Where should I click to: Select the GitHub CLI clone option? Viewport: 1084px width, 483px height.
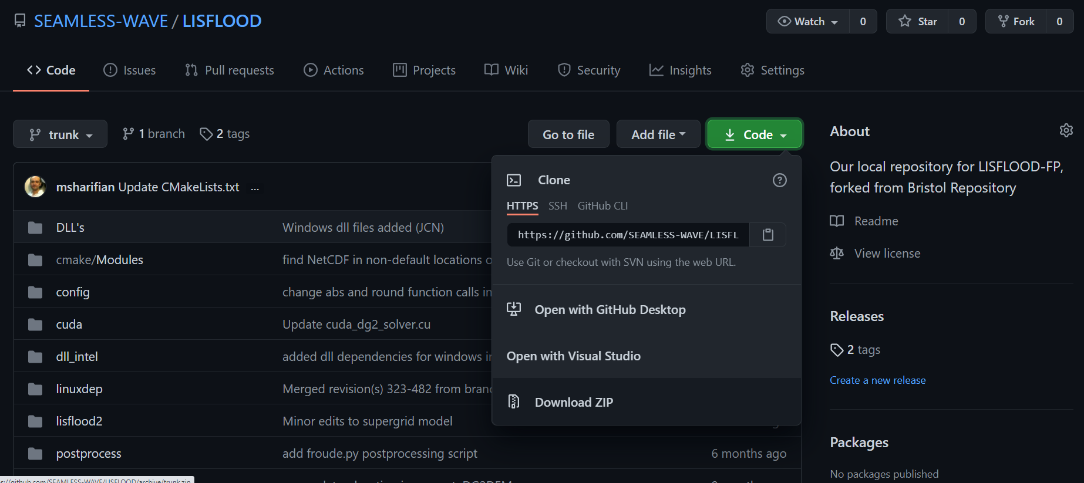point(602,206)
